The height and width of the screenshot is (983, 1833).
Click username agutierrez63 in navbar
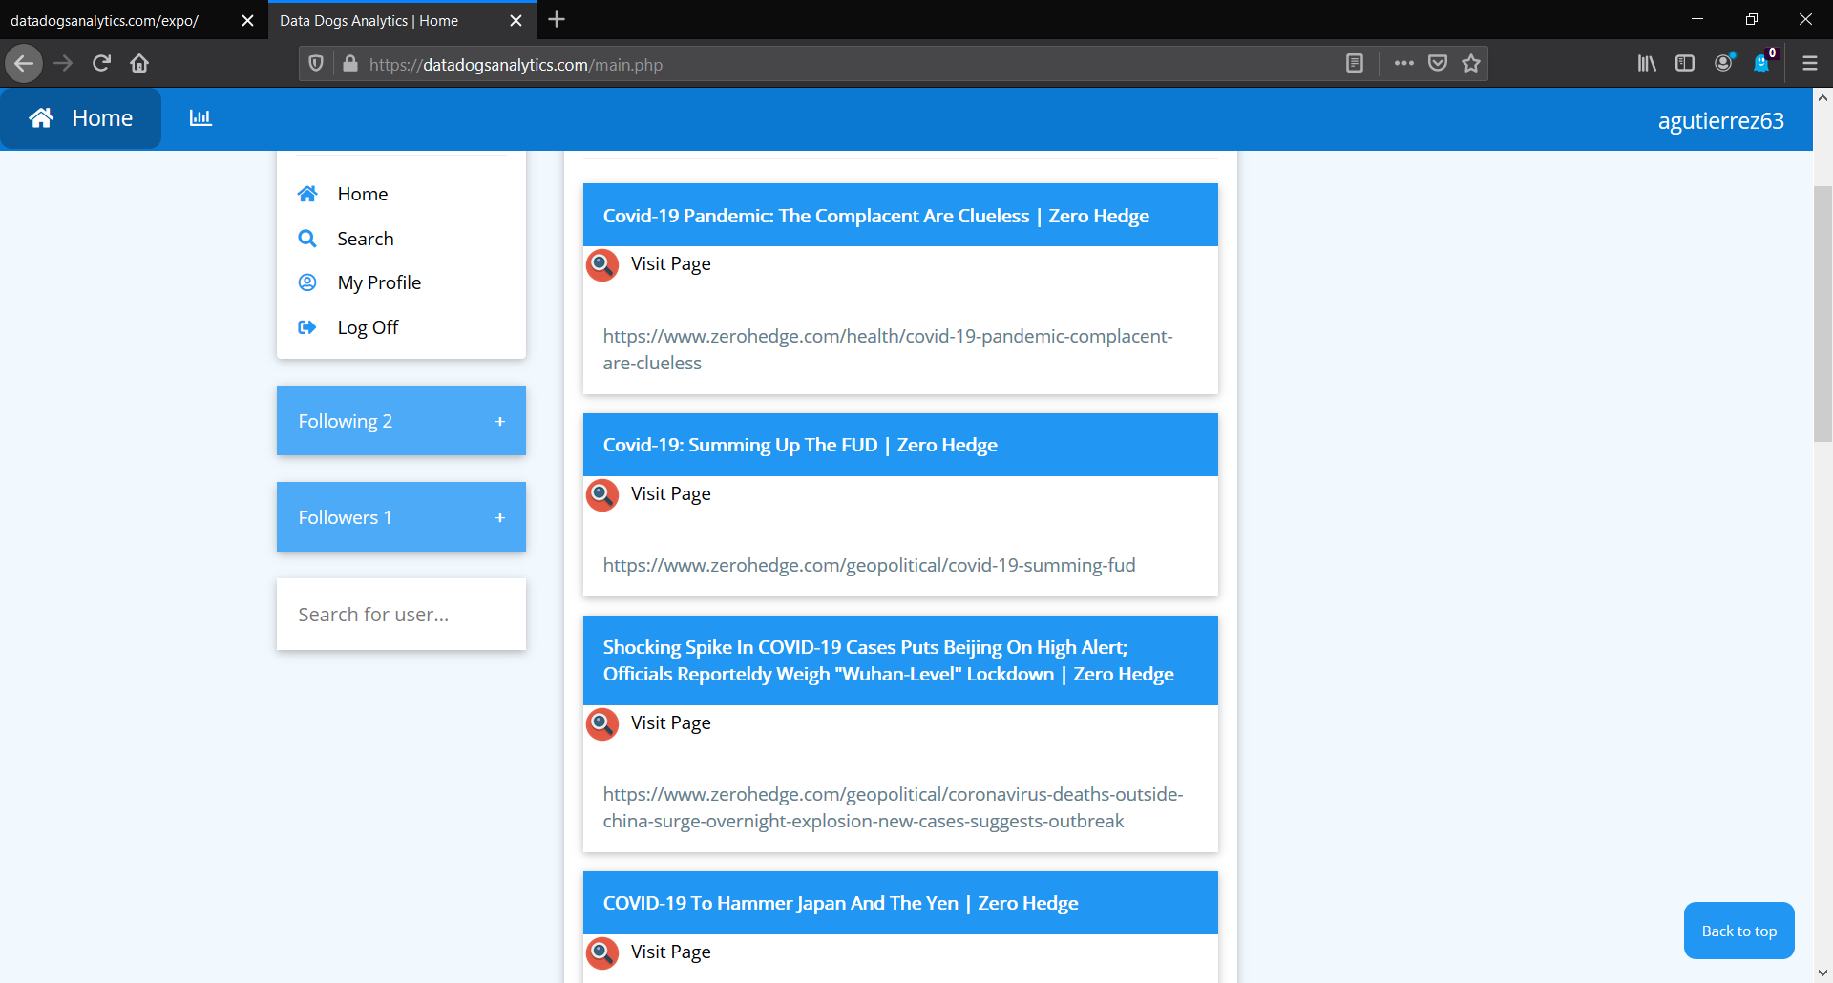[x=1720, y=121]
